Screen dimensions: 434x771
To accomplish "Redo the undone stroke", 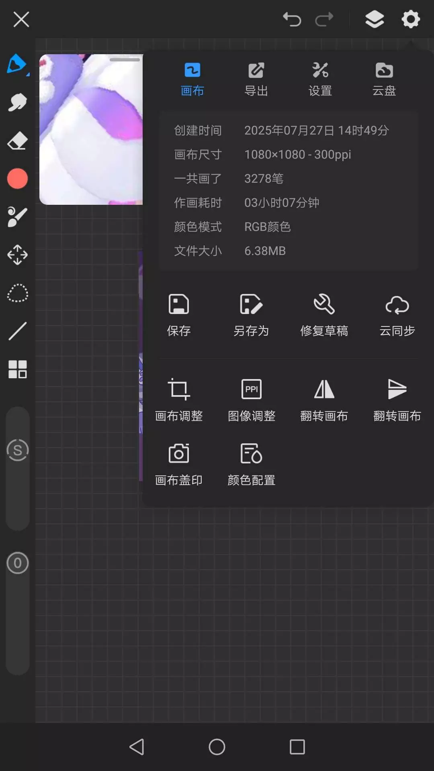I will (324, 19).
